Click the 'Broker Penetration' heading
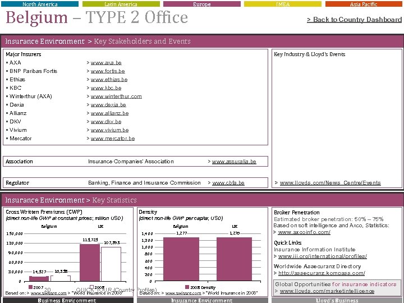The height and width of the screenshot is (303, 404). [297, 213]
